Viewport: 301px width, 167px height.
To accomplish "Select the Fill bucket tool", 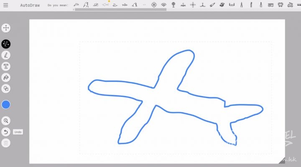I will (6, 78).
